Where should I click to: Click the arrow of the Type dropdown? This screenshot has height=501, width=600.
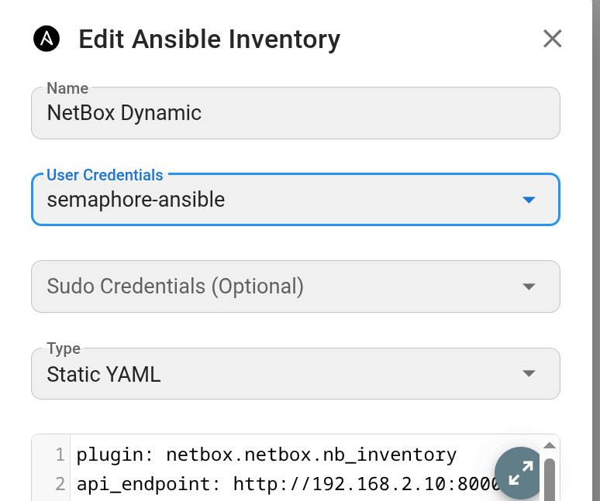[x=529, y=373]
